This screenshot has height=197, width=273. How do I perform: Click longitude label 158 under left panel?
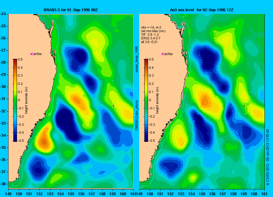point(102,194)
